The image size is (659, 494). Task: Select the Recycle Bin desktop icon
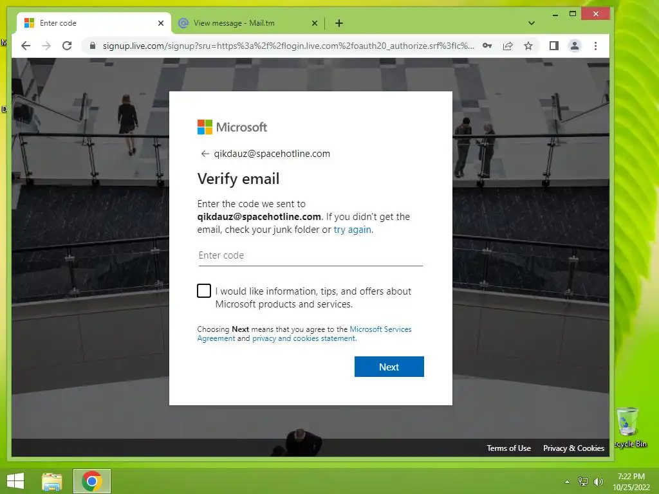coord(629,428)
